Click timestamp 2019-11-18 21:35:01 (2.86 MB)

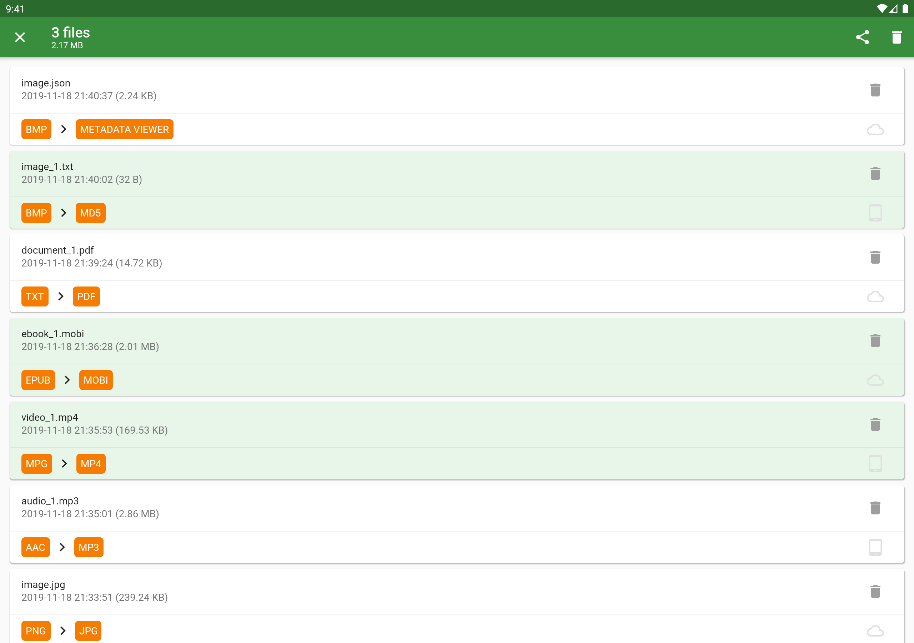(90, 514)
